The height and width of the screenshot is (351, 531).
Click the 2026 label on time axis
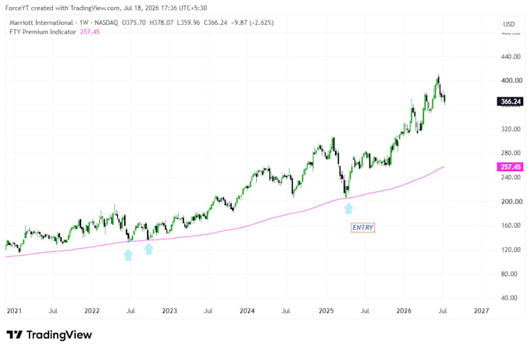[404, 310]
